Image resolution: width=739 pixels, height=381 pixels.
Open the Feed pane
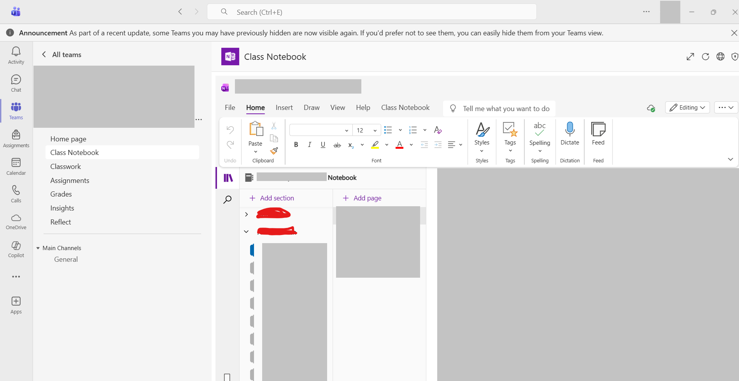(598, 134)
